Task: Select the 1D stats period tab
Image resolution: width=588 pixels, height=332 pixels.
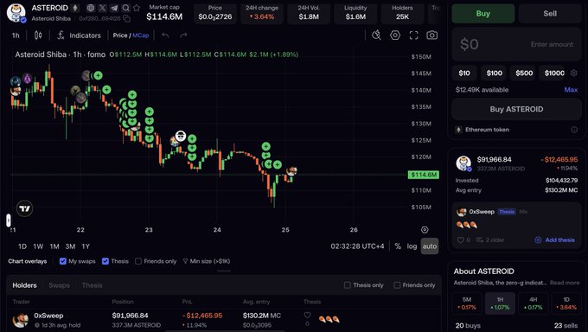Action: click(x=566, y=303)
